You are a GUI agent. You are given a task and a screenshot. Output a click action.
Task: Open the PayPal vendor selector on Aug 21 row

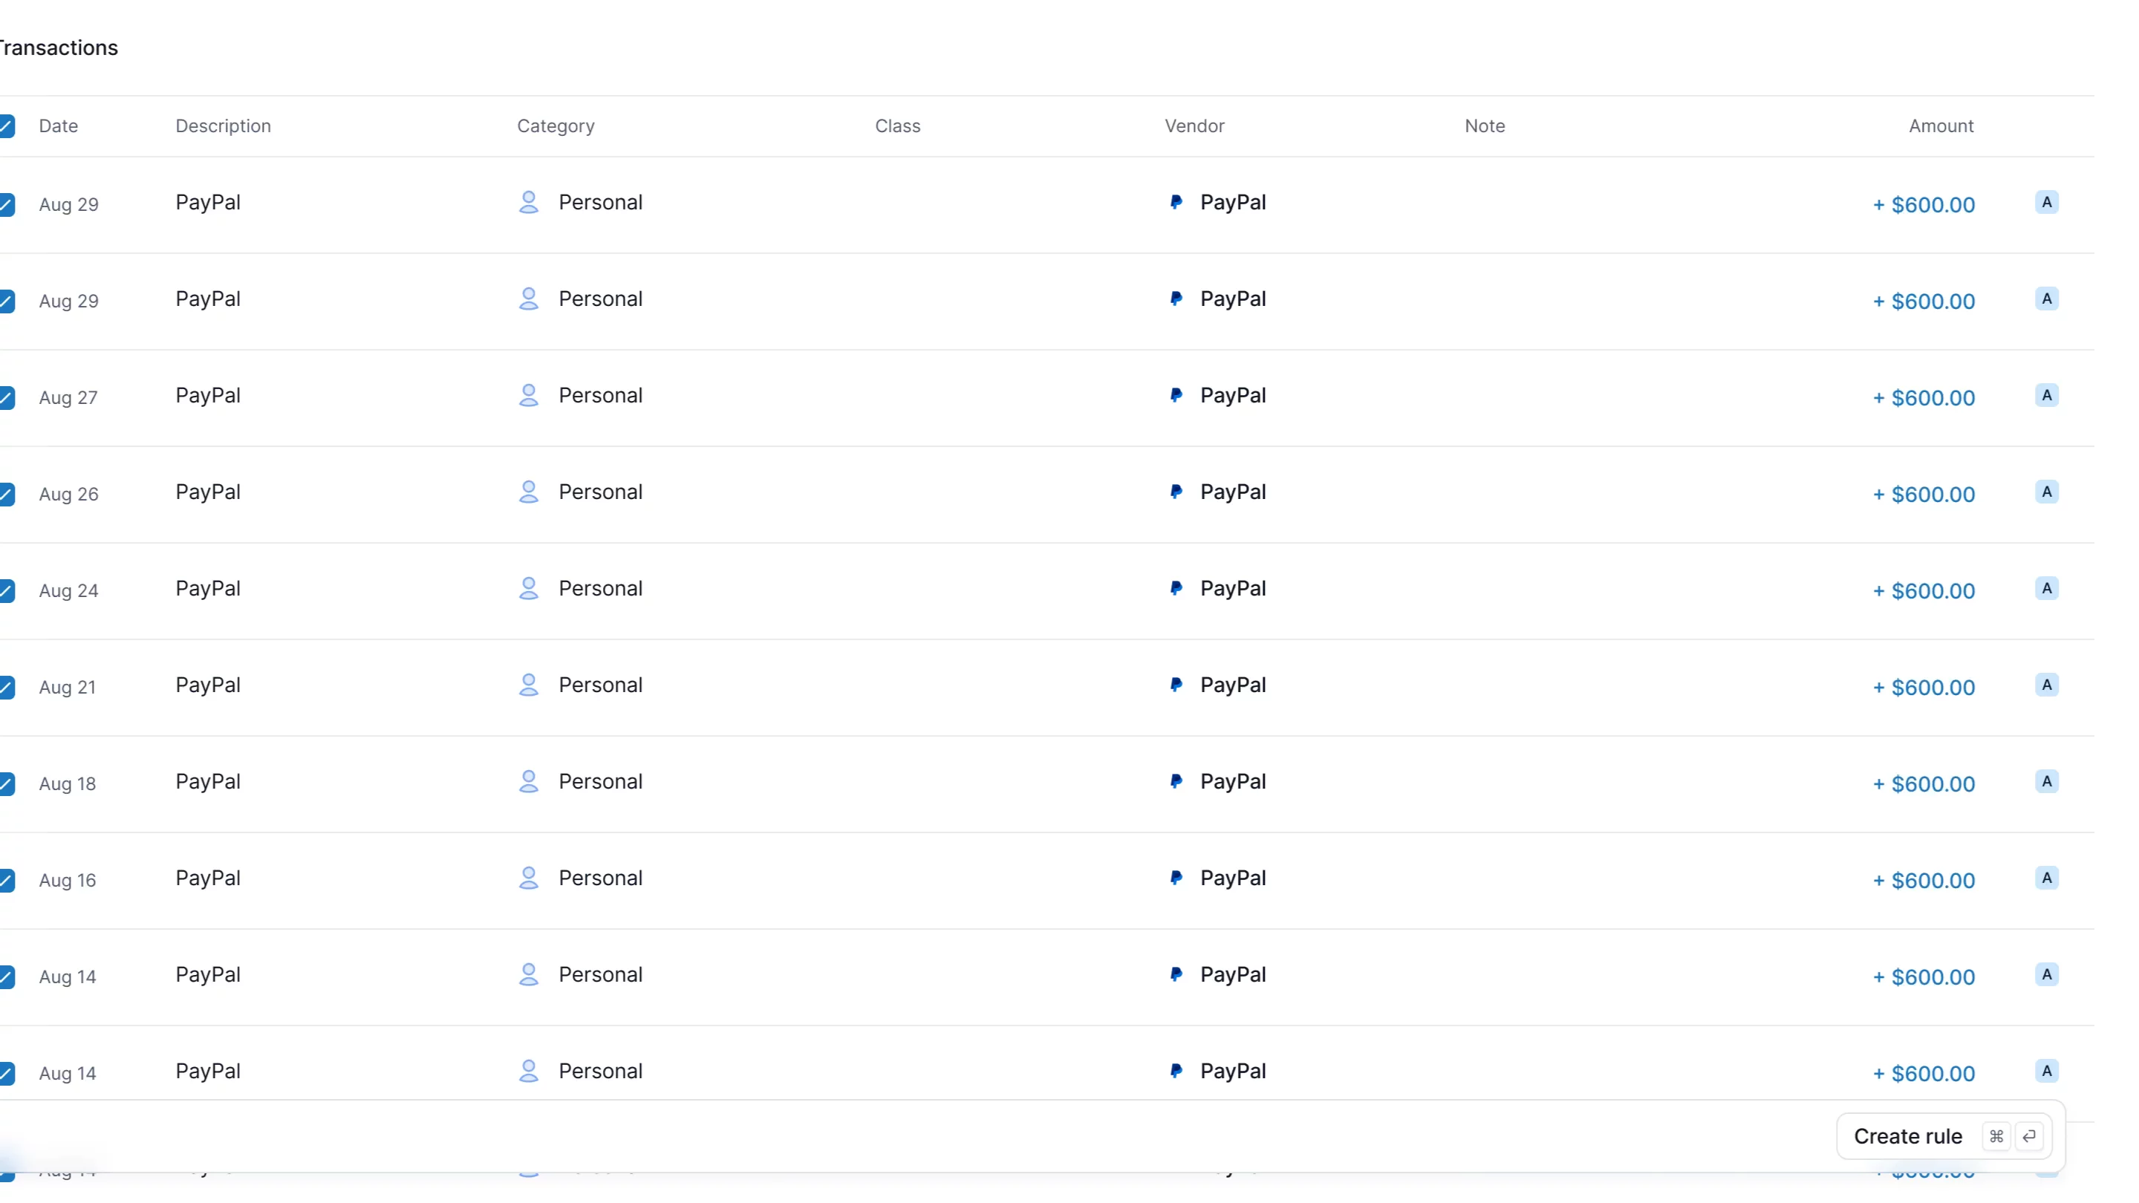pos(1217,685)
